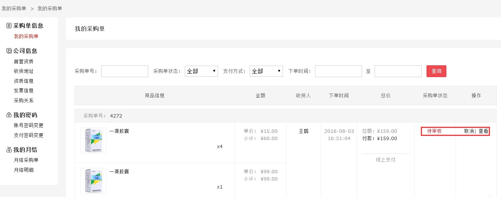The width and height of the screenshot is (501, 197).
Task: Open 收货地址 in the sidebar menu
Action: click(x=24, y=71)
